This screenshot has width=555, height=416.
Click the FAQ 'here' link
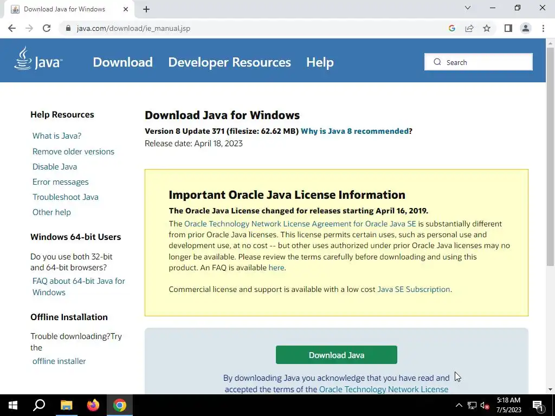tap(276, 268)
